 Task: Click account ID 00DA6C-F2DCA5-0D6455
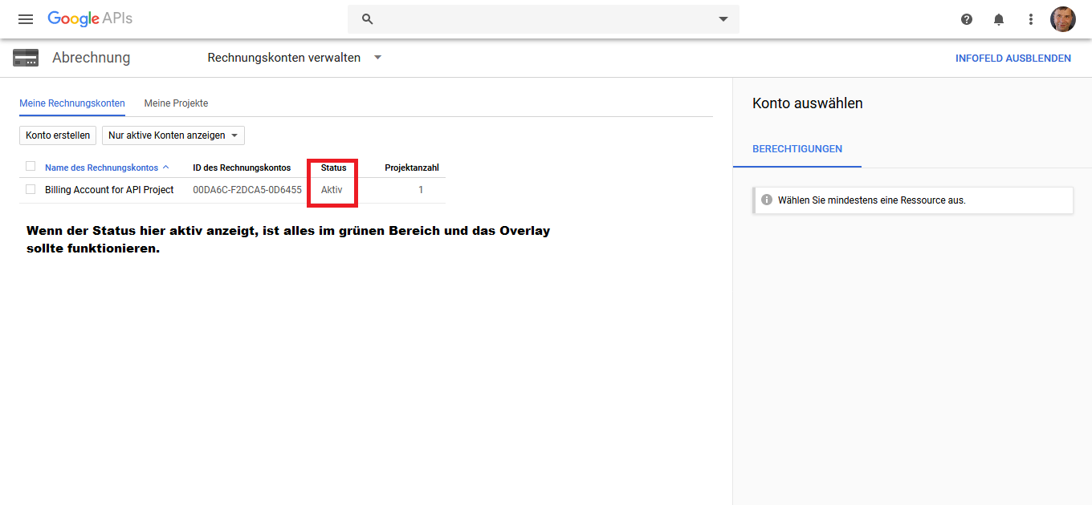247,190
